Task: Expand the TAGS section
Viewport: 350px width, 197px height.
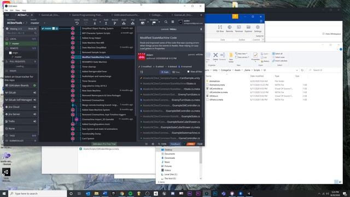Action: (21, 136)
